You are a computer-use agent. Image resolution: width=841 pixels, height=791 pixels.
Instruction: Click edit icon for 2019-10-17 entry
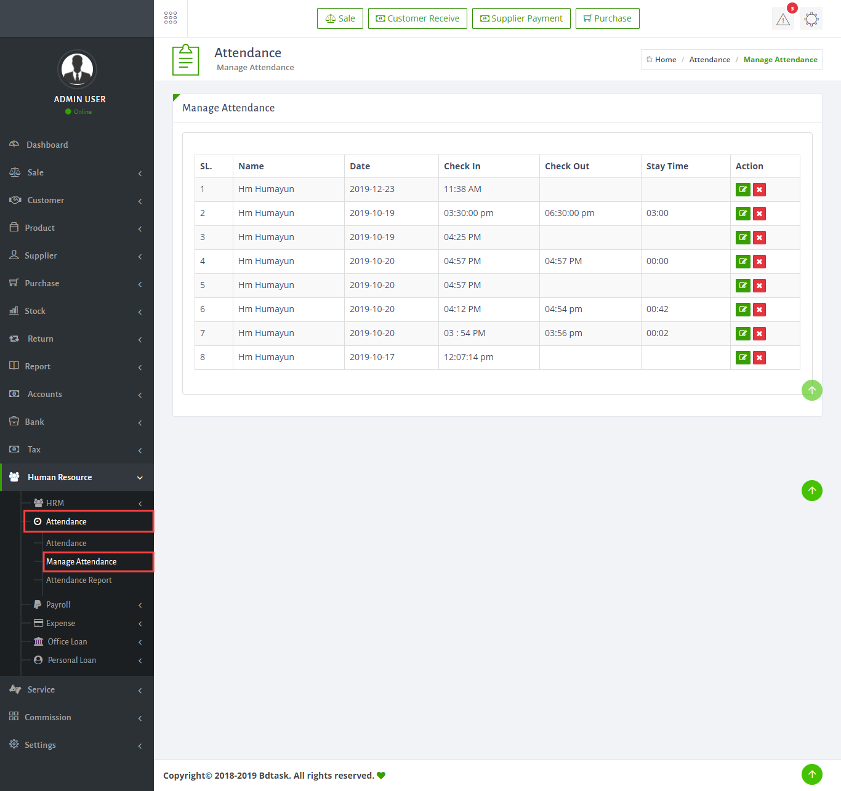(742, 358)
